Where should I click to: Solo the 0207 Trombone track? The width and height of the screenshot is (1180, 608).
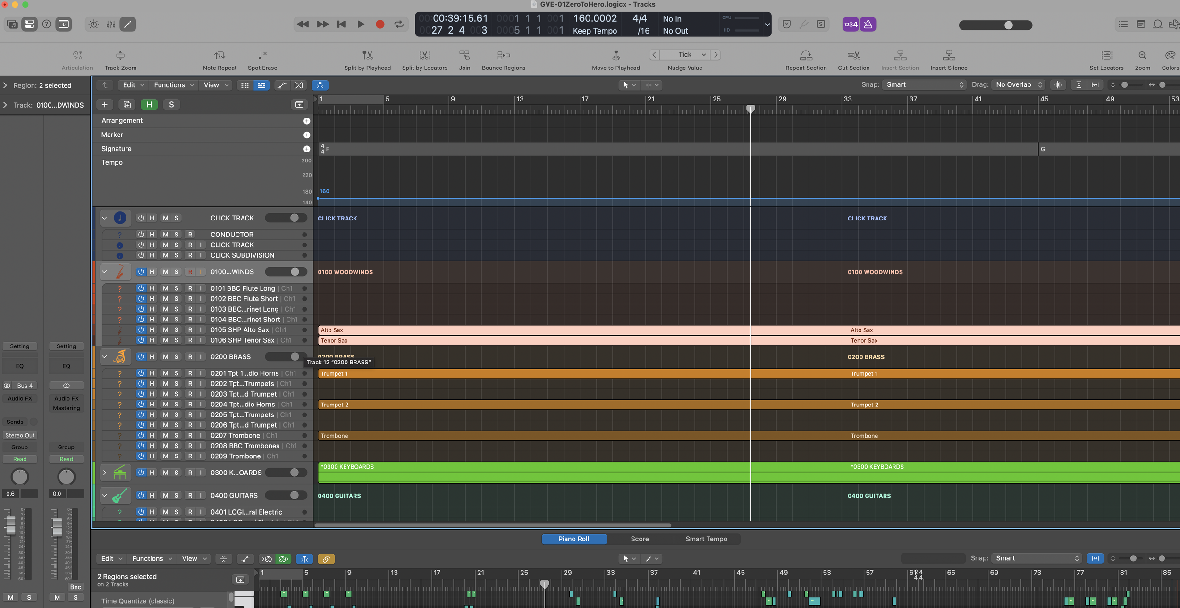click(x=177, y=436)
